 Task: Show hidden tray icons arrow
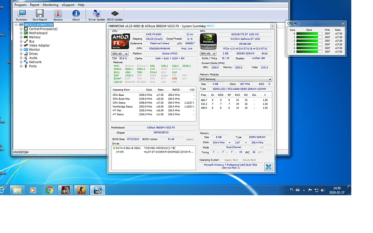pos(304,190)
